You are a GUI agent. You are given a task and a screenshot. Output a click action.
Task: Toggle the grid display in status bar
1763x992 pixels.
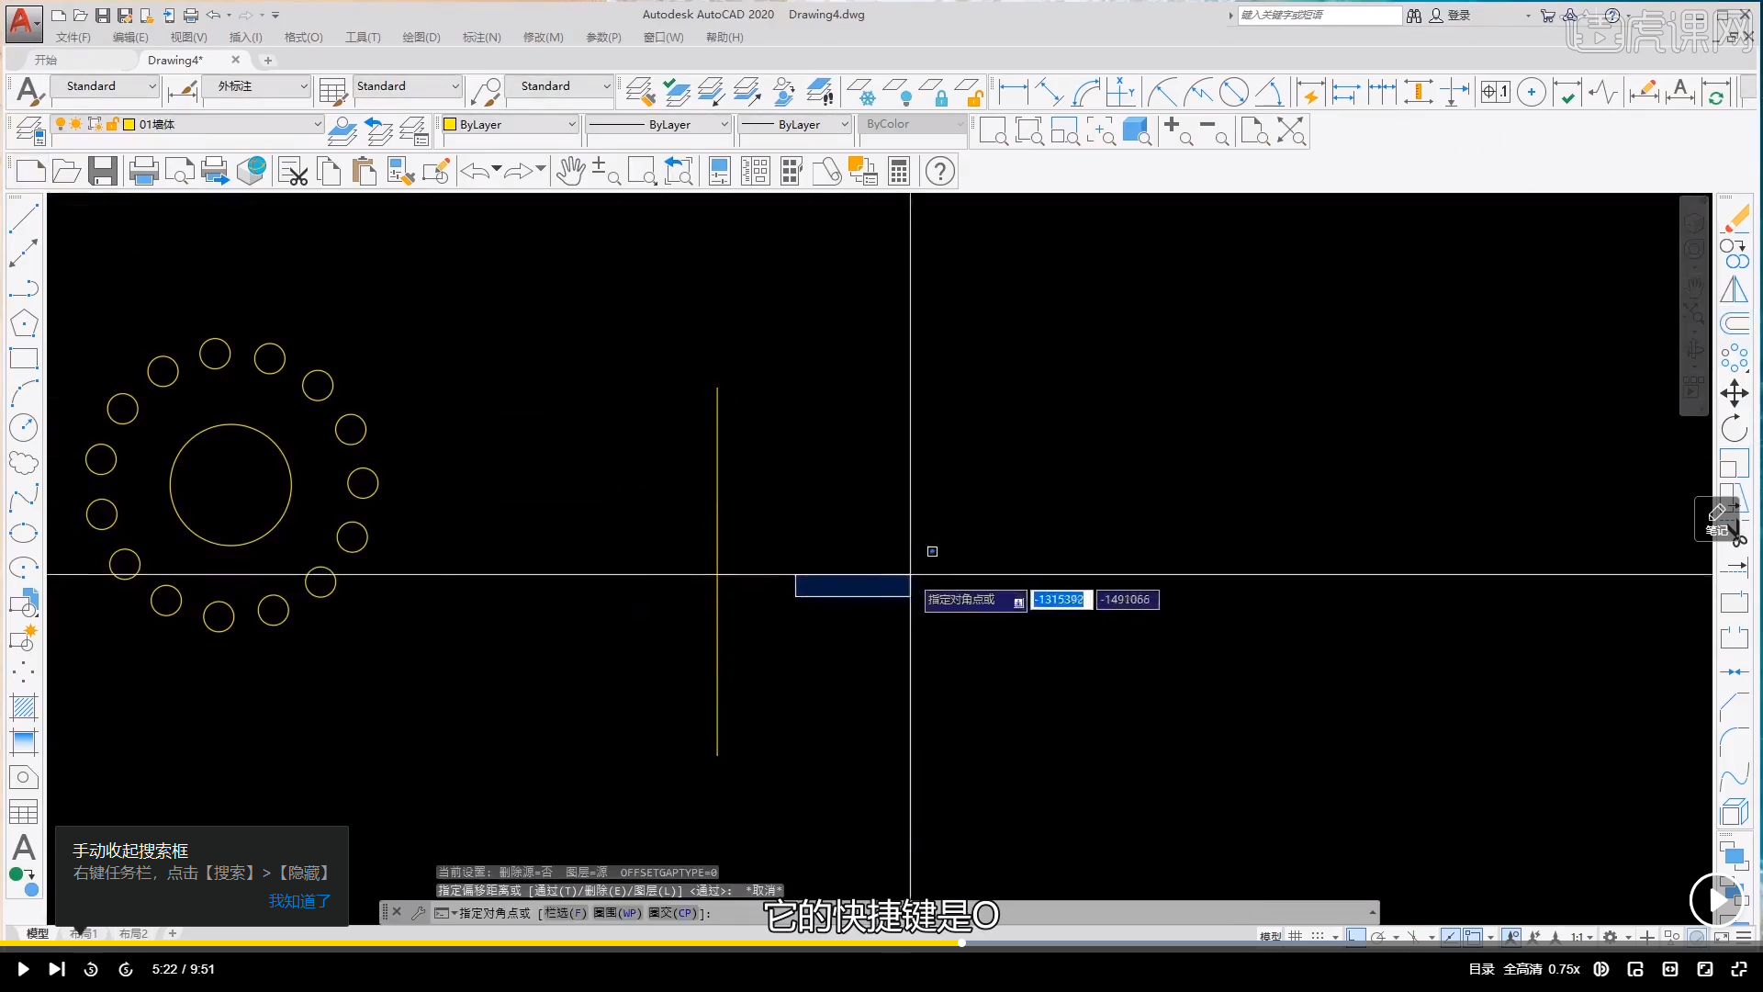(1295, 936)
